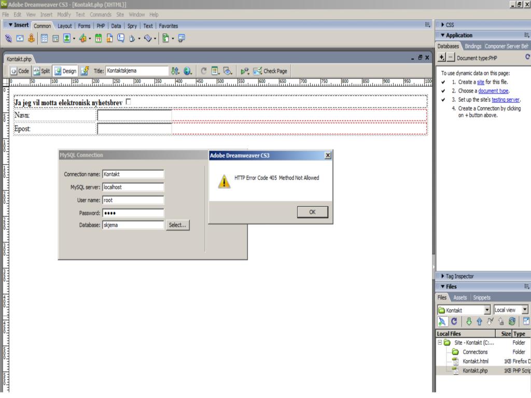Tick the nyhetsbrev newsletter checkbox
The width and height of the screenshot is (531, 398).
pos(129,102)
